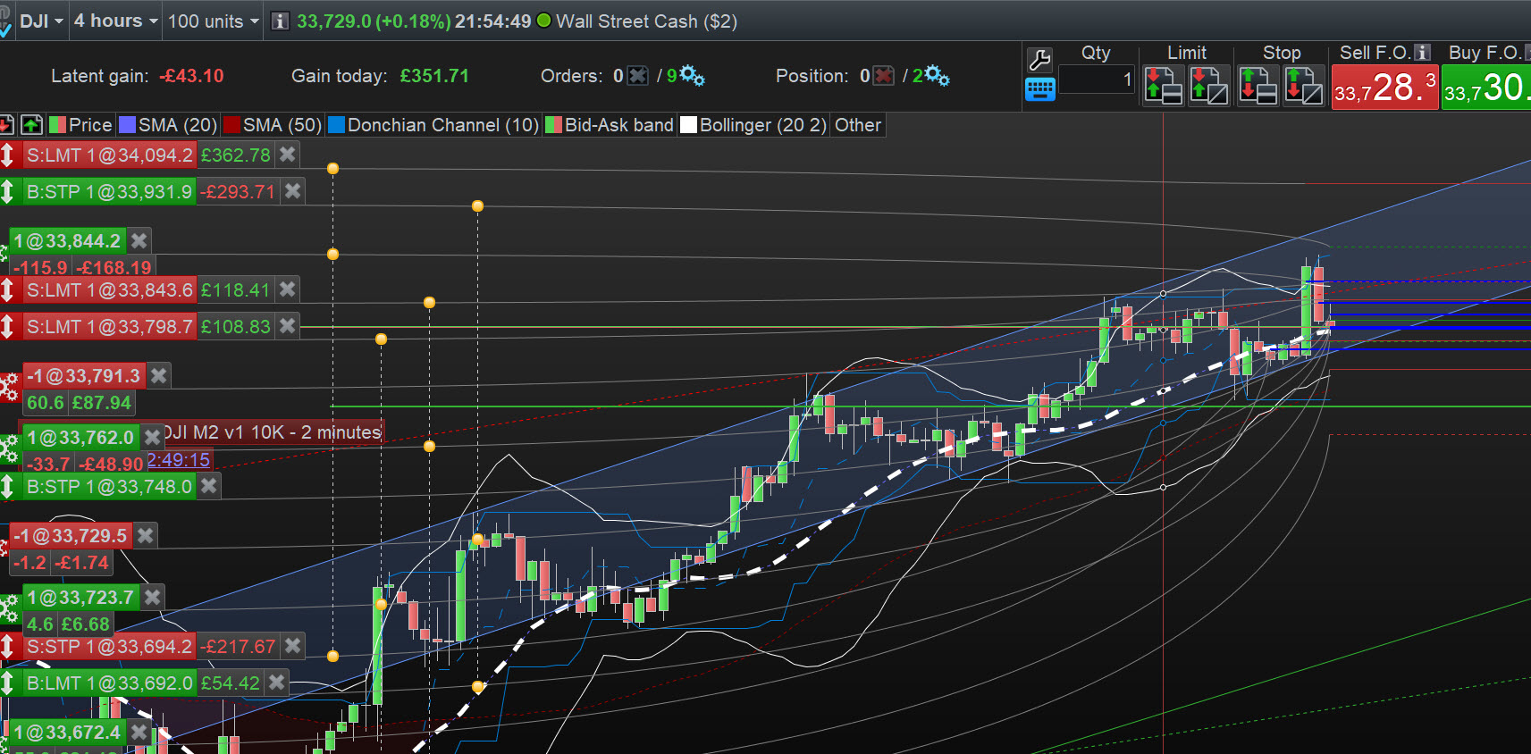The image size is (1531, 754).
Task: Place second Limit order icon with diagonal box
Action: pos(1208,86)
